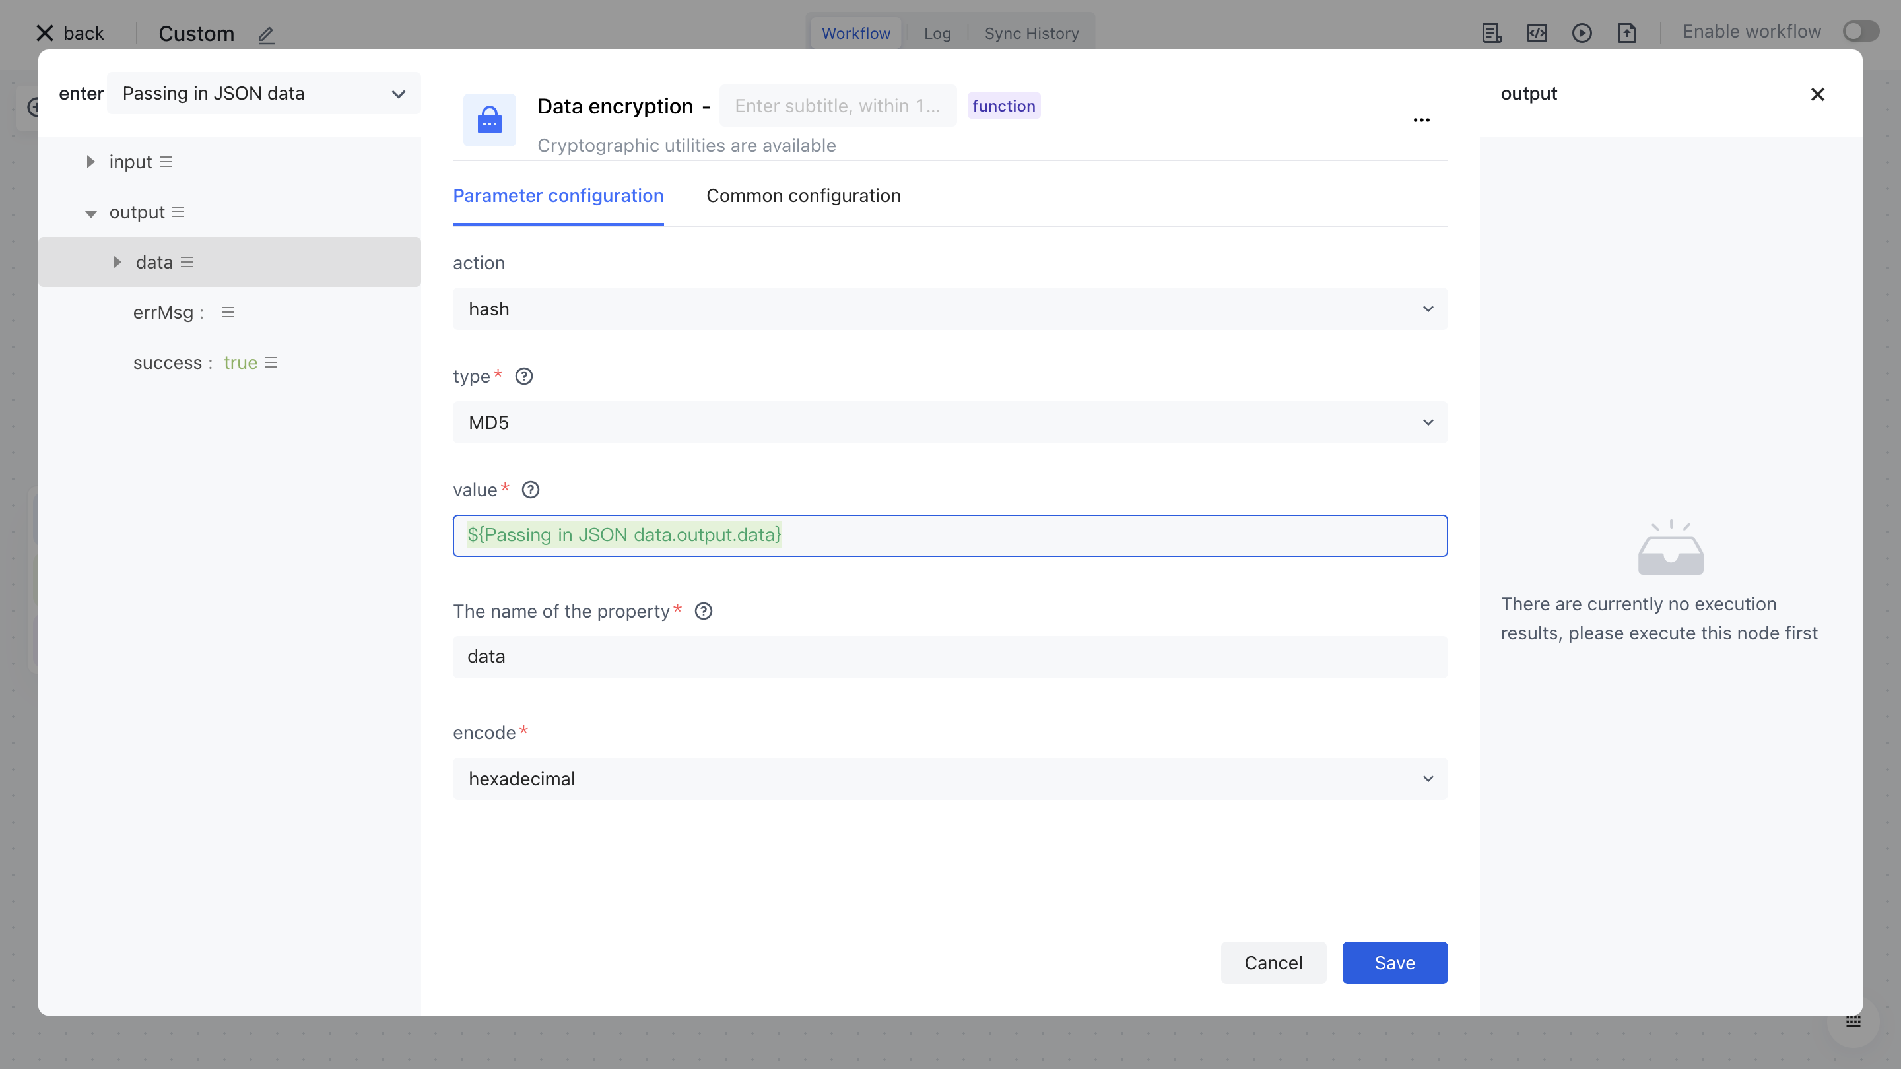The height and width of the screenshot is (1069, 1901).
Task: Click the help icon next to type
Action: [x=524, y=376]
